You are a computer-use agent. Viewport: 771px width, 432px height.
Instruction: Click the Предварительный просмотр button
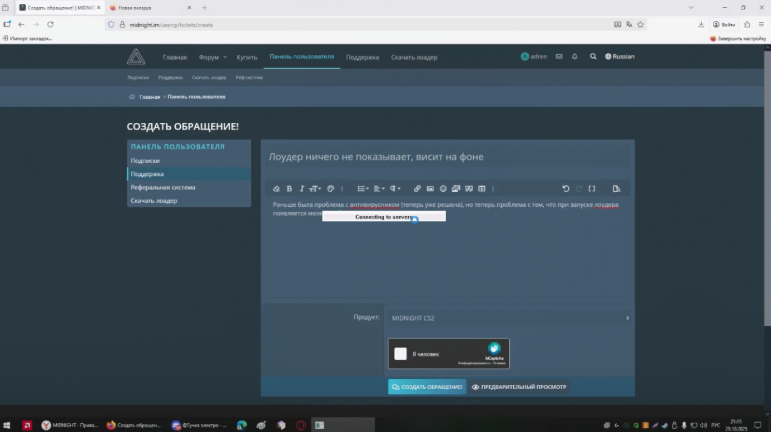pos(519,387)
